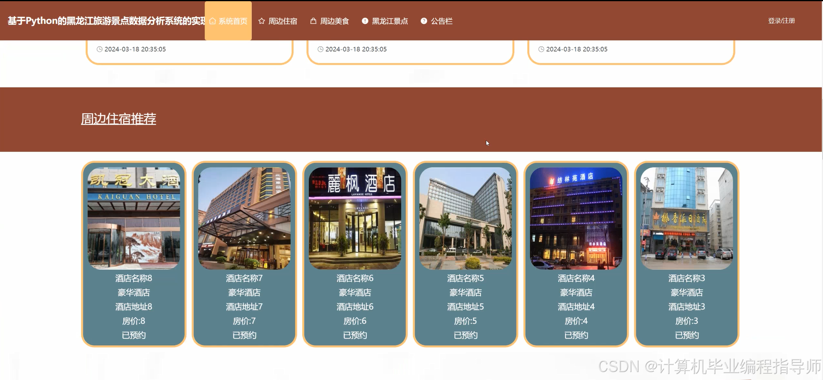823x380 pixels.
Task: Click the clock icon on the rightmost announcement card
Action: pyautogui.click(x=540, y=49)
